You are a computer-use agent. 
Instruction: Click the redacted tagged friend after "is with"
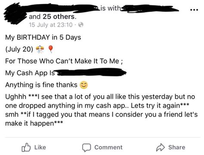coord(149,9)
